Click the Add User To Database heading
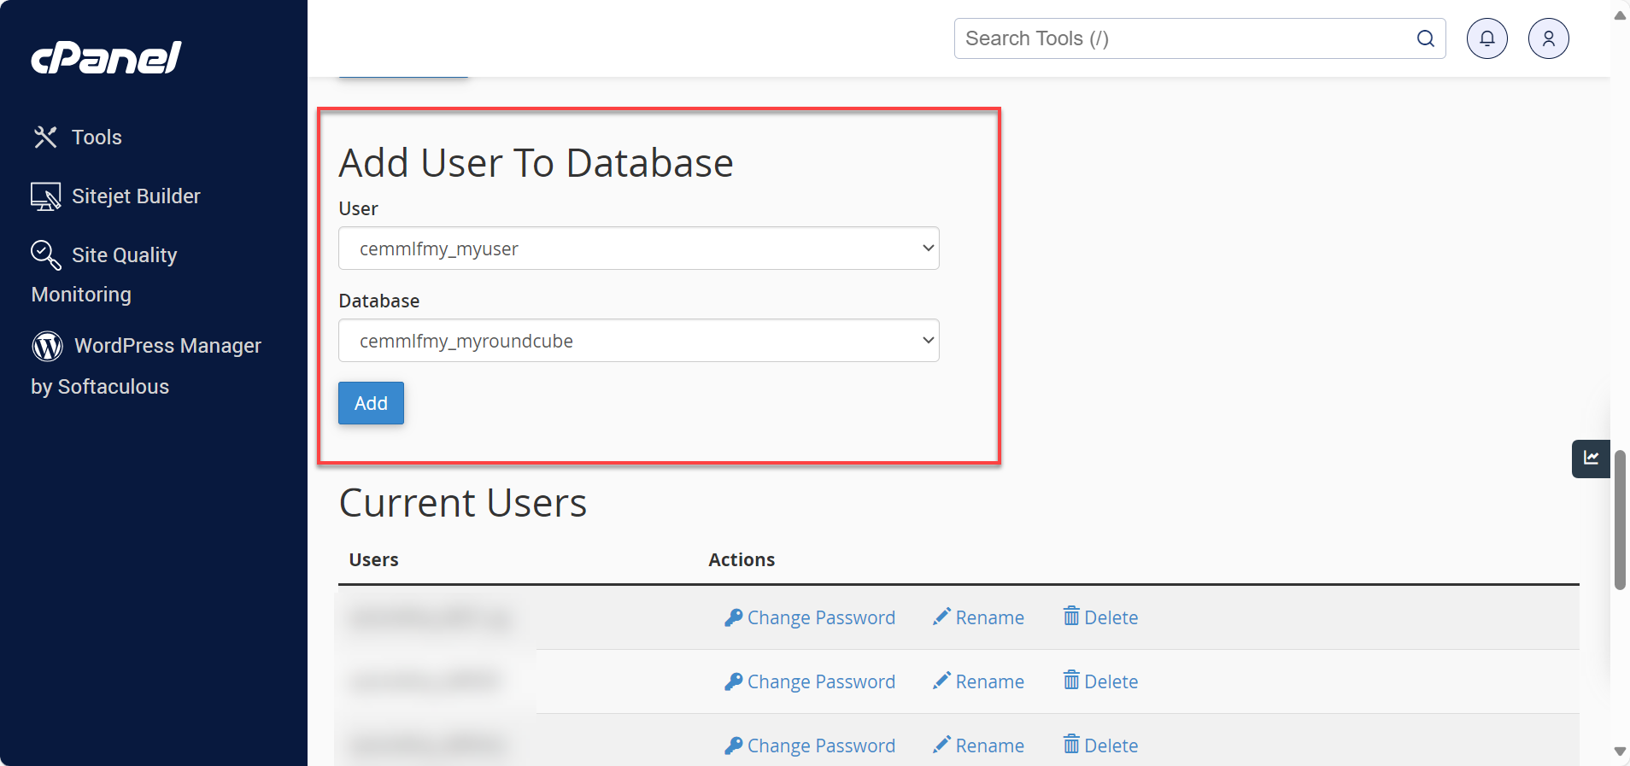Image resolution: width=1630 pixels, height=766 pixels. (536, 163)
